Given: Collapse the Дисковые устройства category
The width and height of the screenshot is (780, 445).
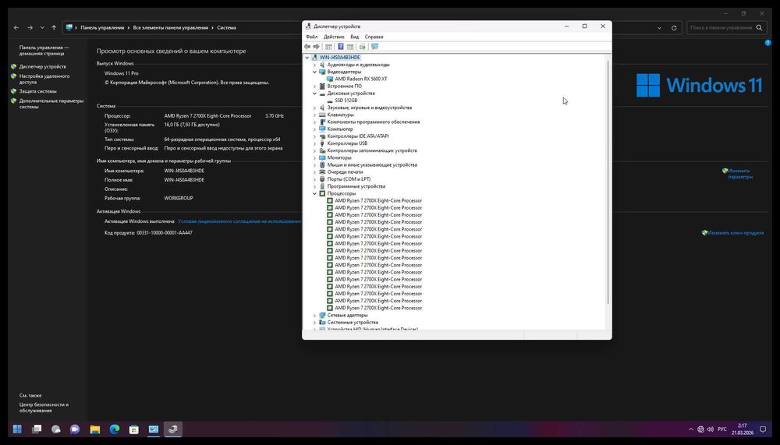Looking at the screenshot, I should tap(314, 94).
